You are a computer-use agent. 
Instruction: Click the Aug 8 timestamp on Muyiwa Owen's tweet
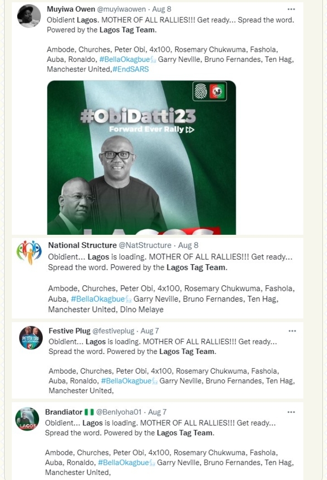pos(163,9)
